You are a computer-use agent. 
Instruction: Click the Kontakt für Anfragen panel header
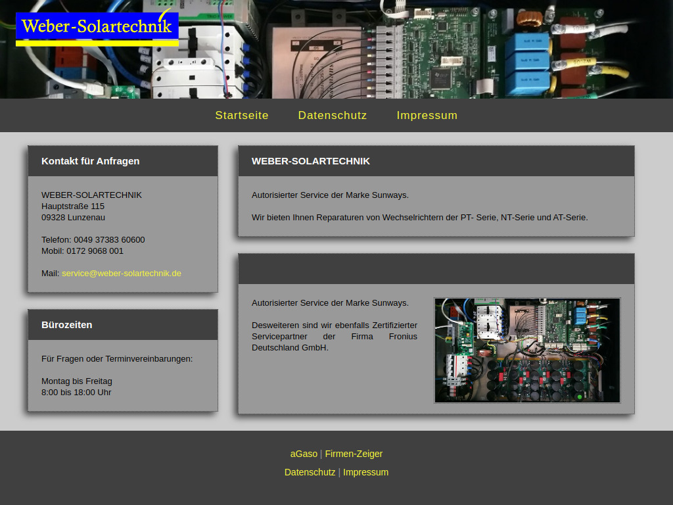point(90,160)
